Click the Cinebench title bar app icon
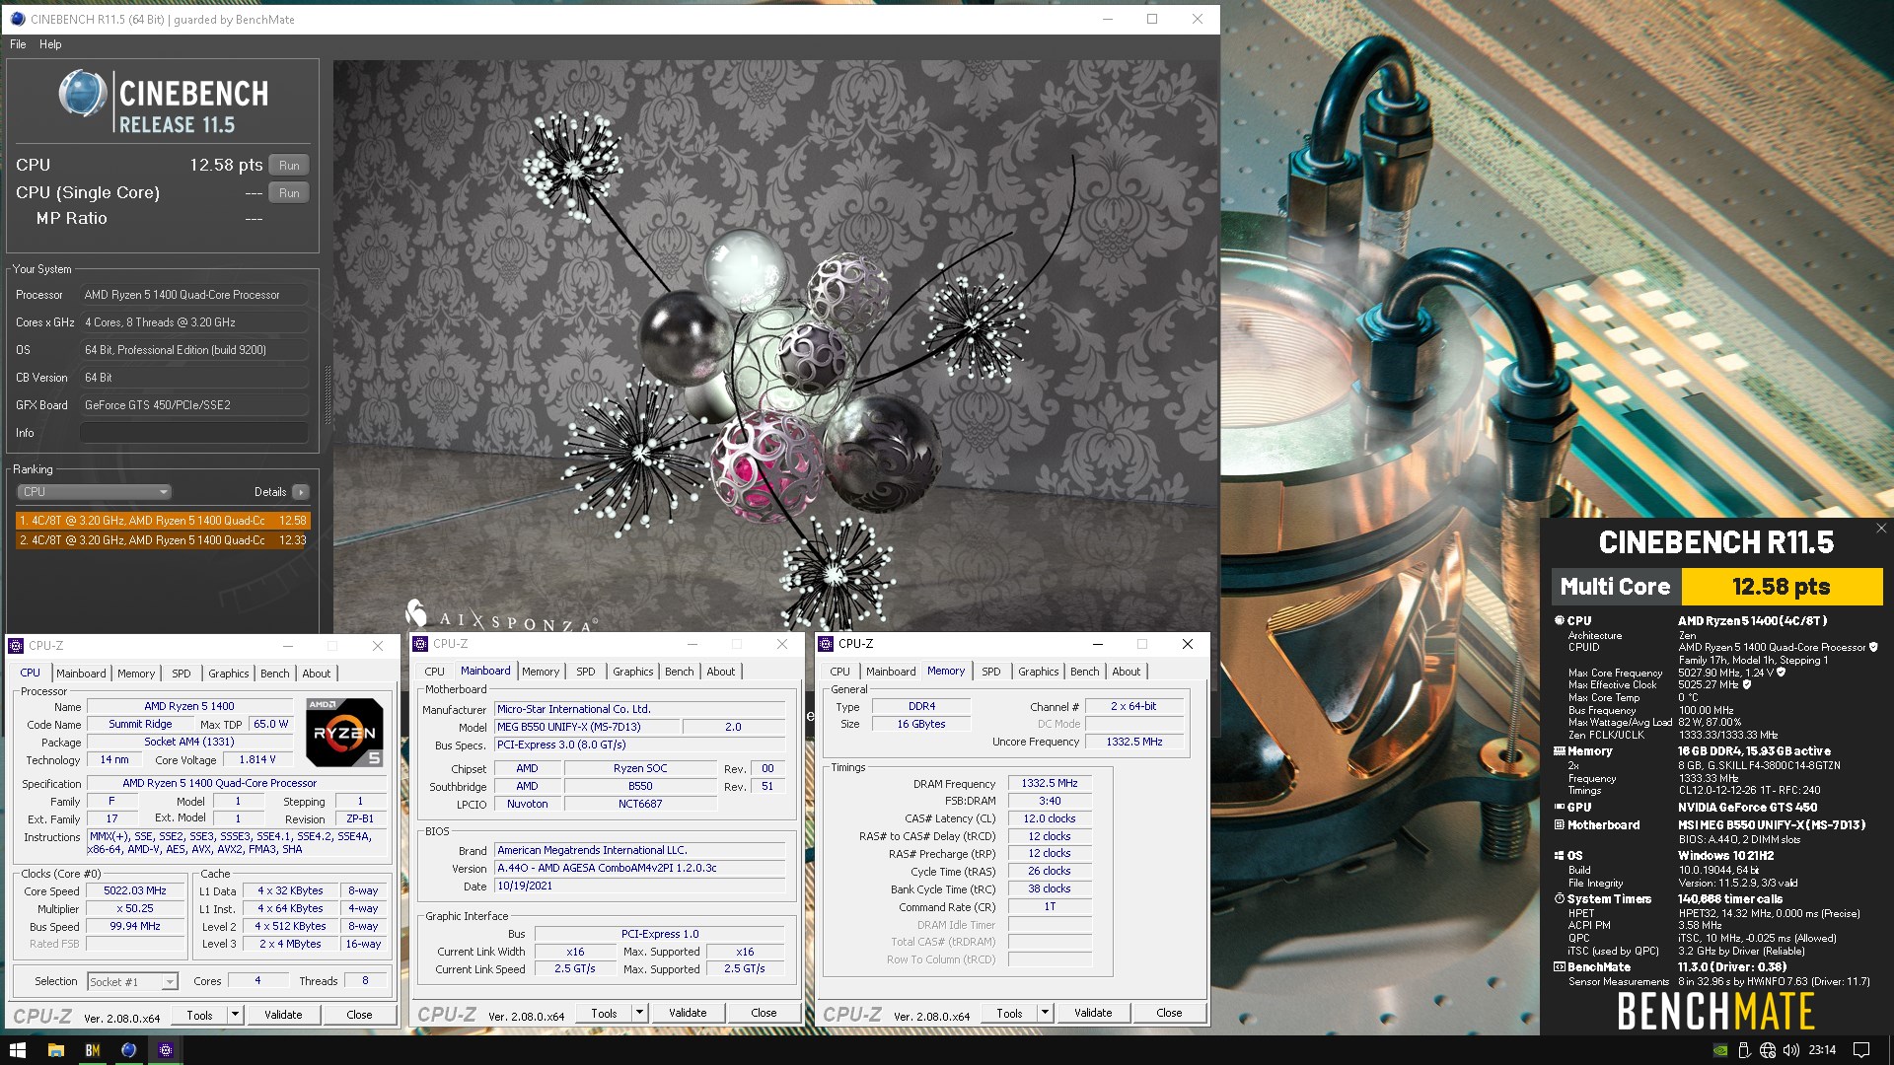The image size is (1894, 1065). [17, 19]
